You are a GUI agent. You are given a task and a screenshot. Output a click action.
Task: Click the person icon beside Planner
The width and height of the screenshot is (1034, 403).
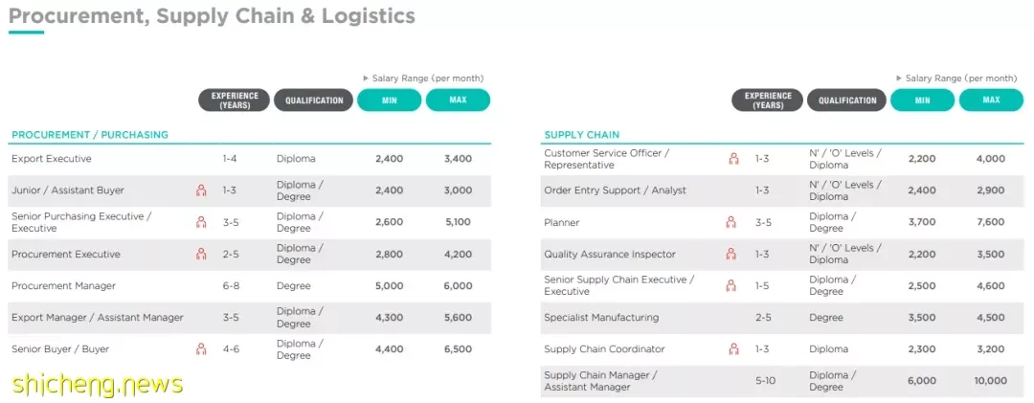tap(731, 222)
